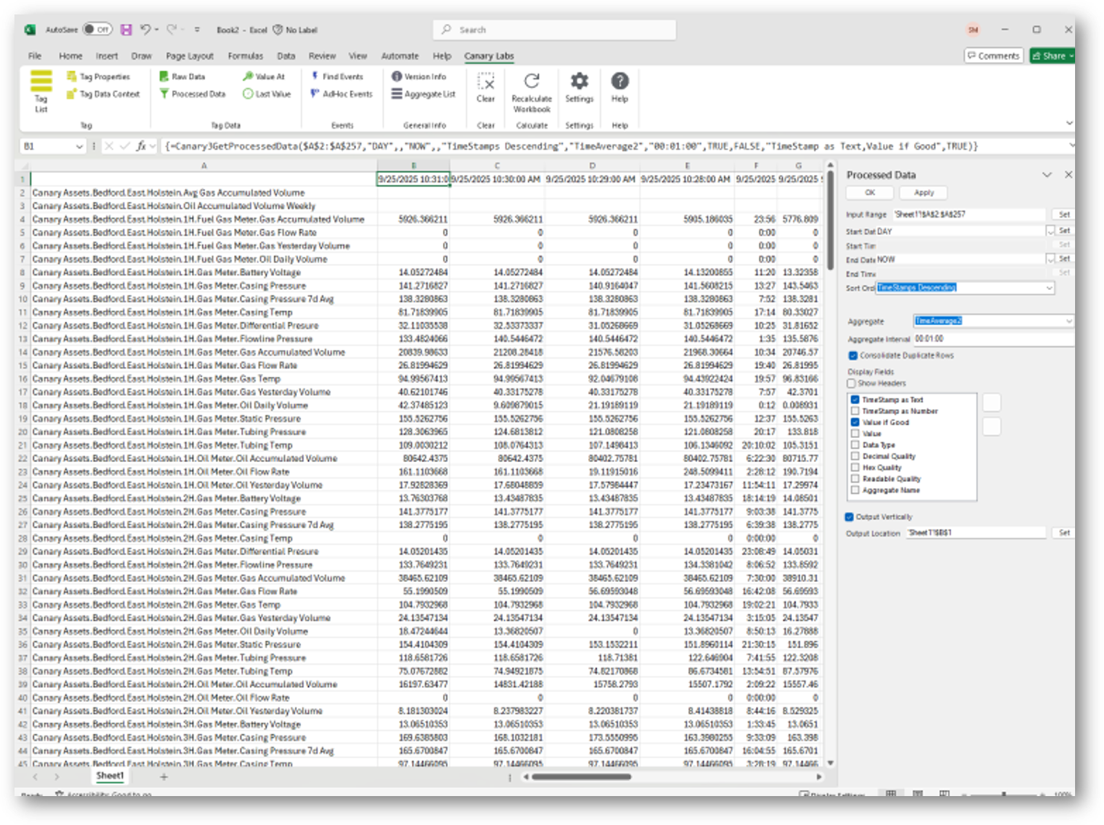Click OK in Processed Data pane
Viewport: 1104px width, 825px height.
click(870, 193)
